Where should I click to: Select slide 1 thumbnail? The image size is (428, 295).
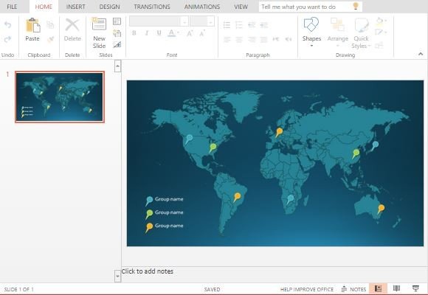click(60, 97)
